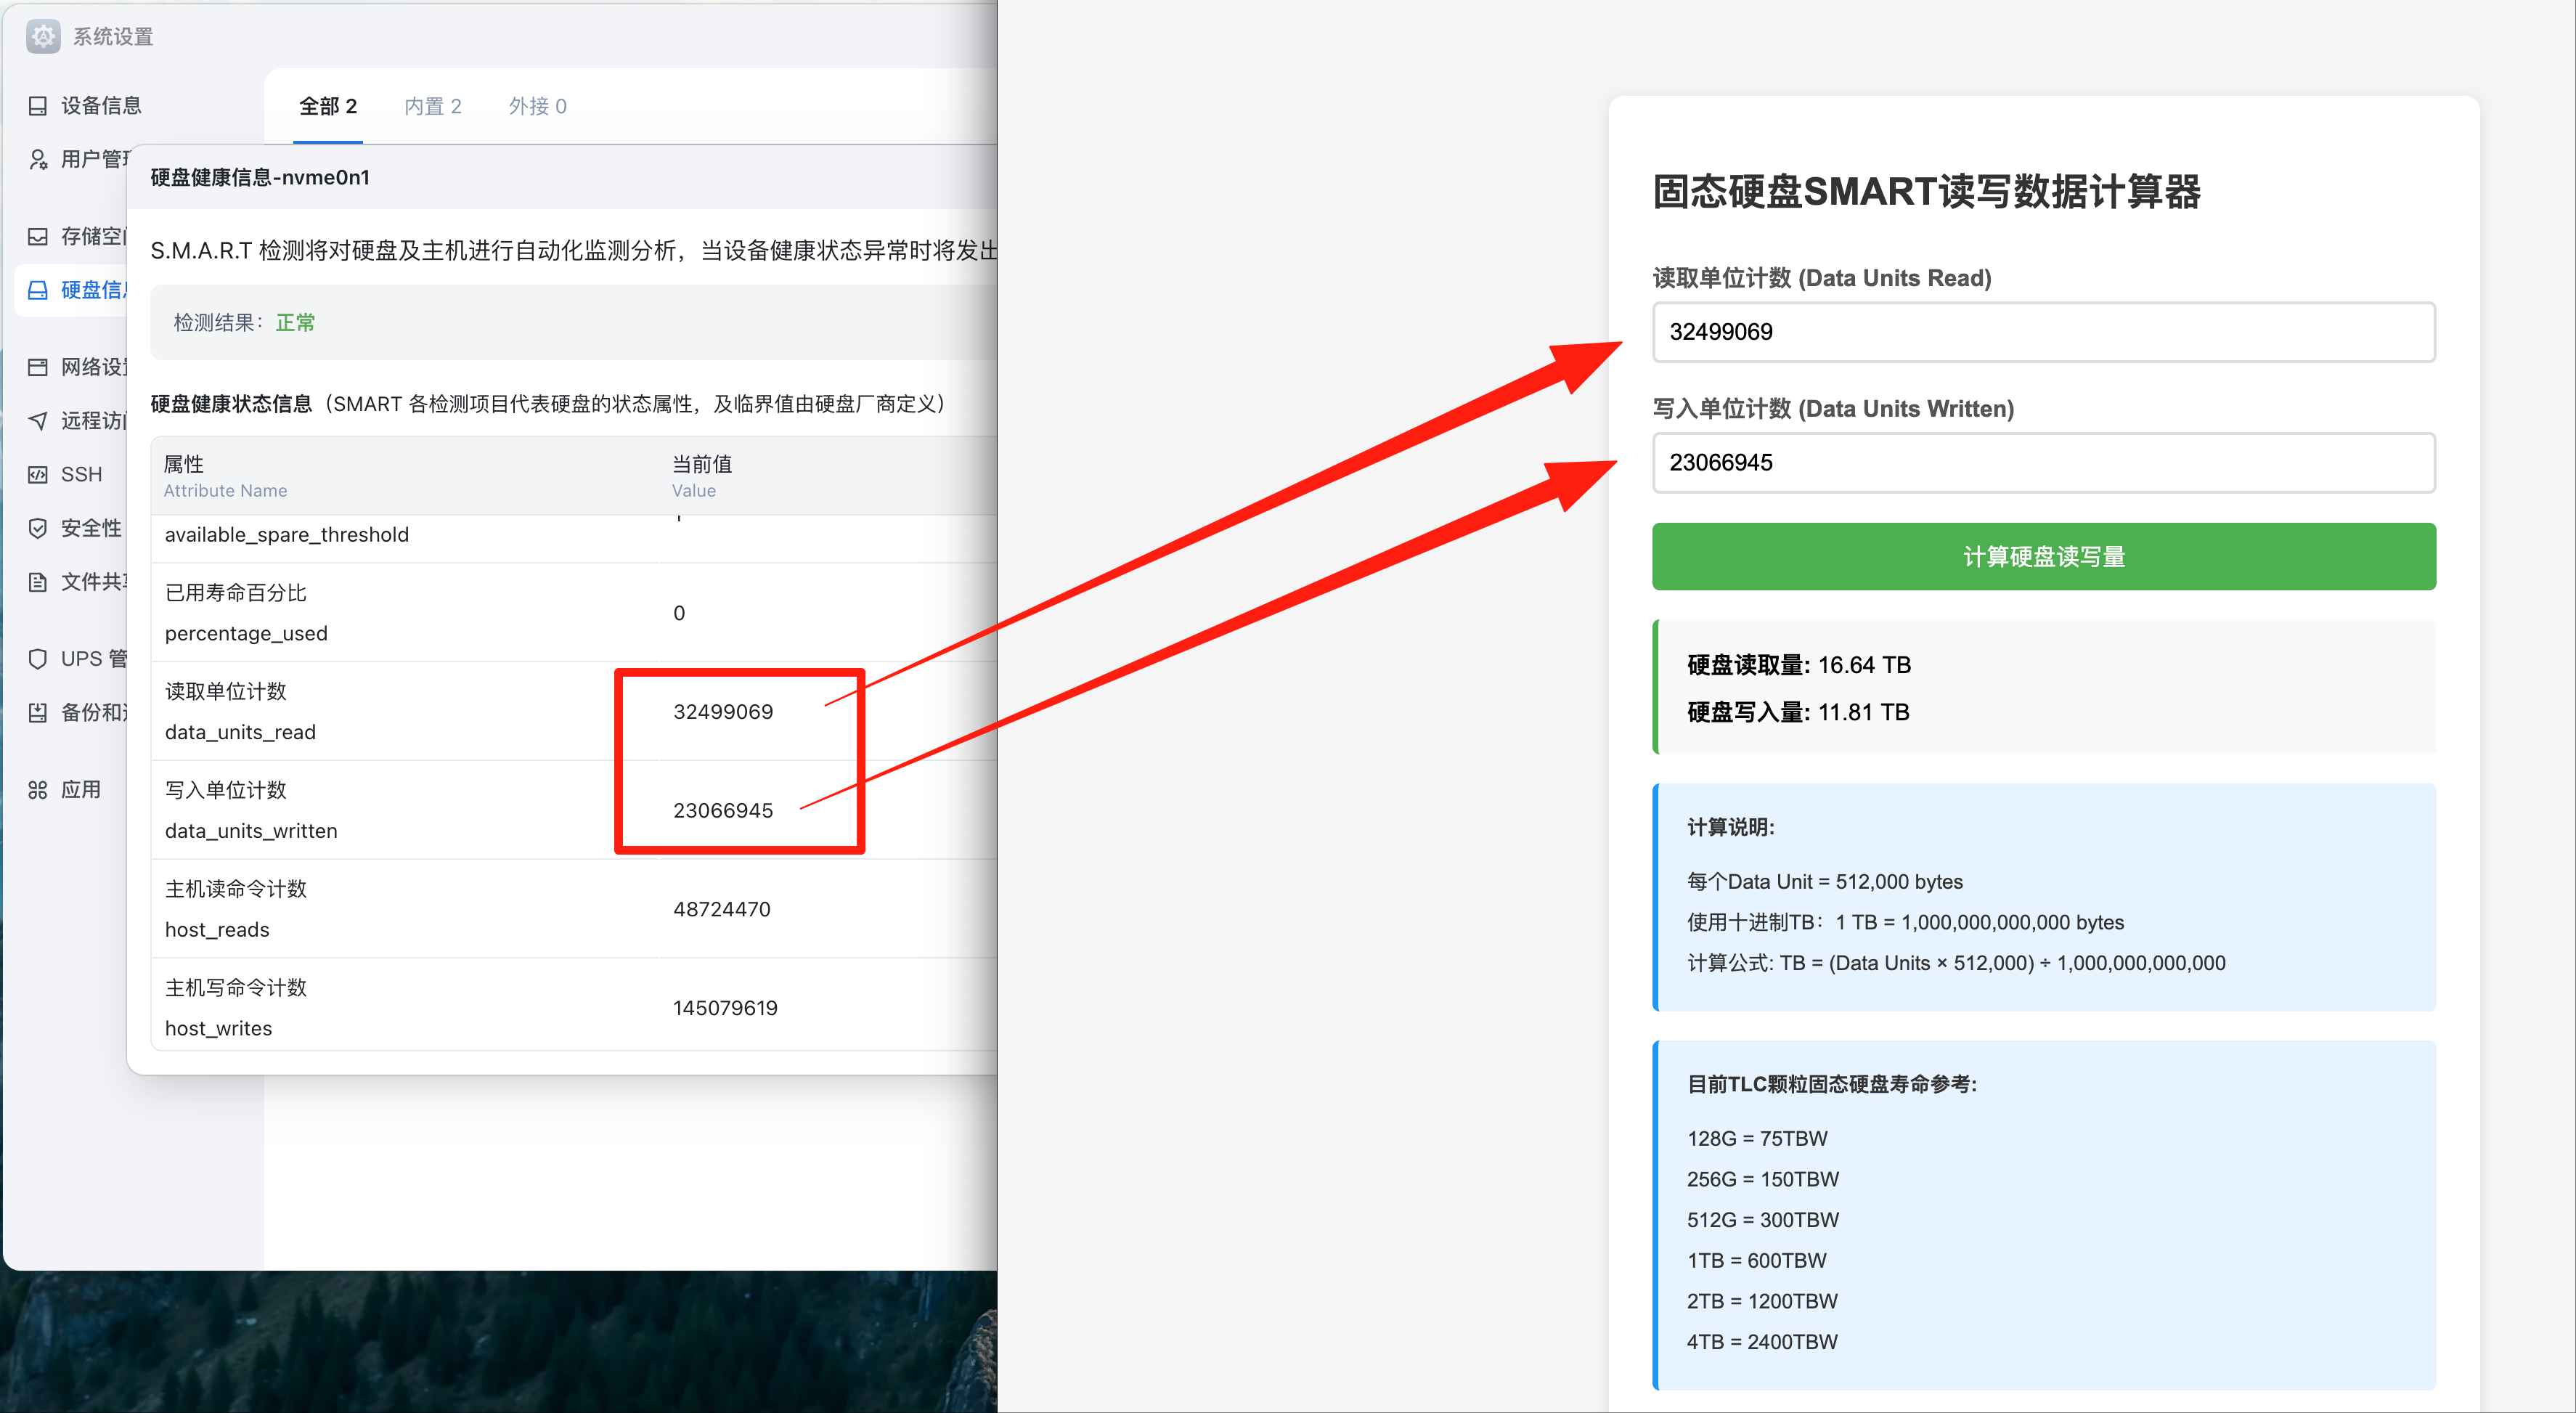
Task: Switch to the 全部 2 tab
Action: coord(328,106)
